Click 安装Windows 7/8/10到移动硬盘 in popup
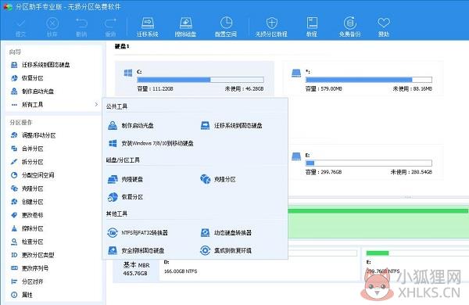This screenshot has width=469, height=305. (151, 143)
